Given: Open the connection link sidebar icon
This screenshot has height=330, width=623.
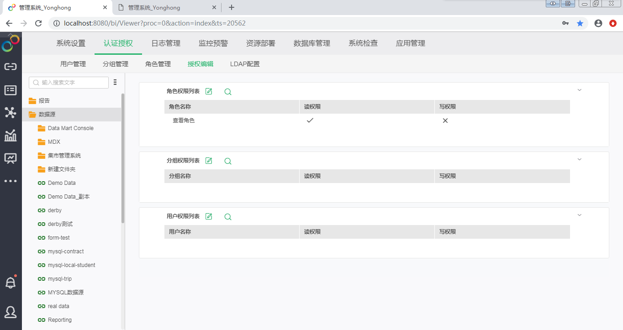Looking at the screenshot, I should (x=11, y=67).
